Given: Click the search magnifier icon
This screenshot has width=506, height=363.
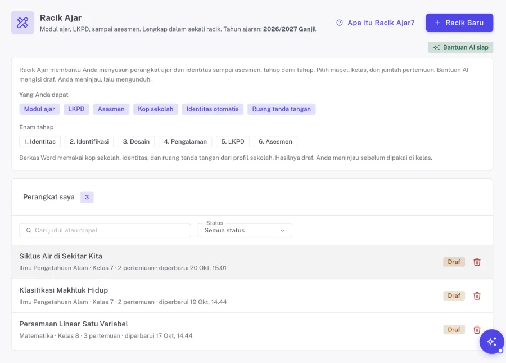Looking at the screenshot, I should point(29,230).
